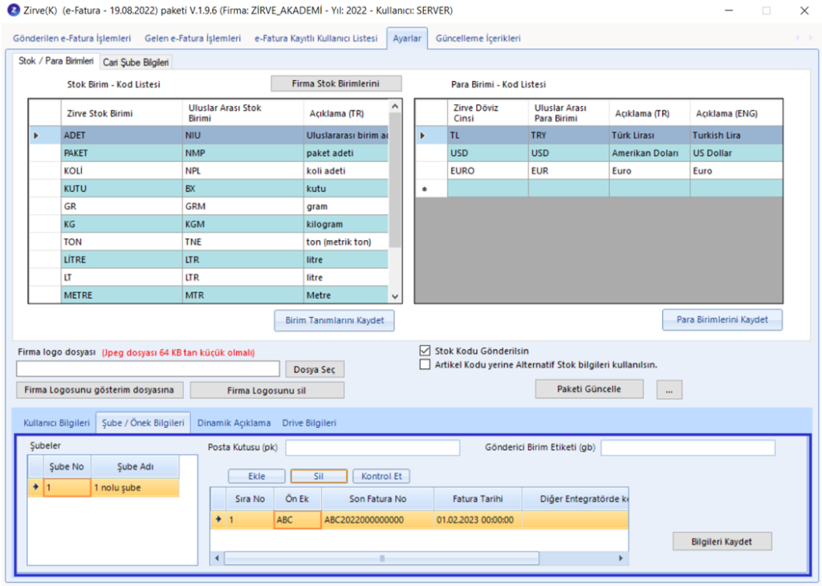The image size is (822, 586).
Task: Click the Son Fatura No column header
Action: click(x=378, y=499)
